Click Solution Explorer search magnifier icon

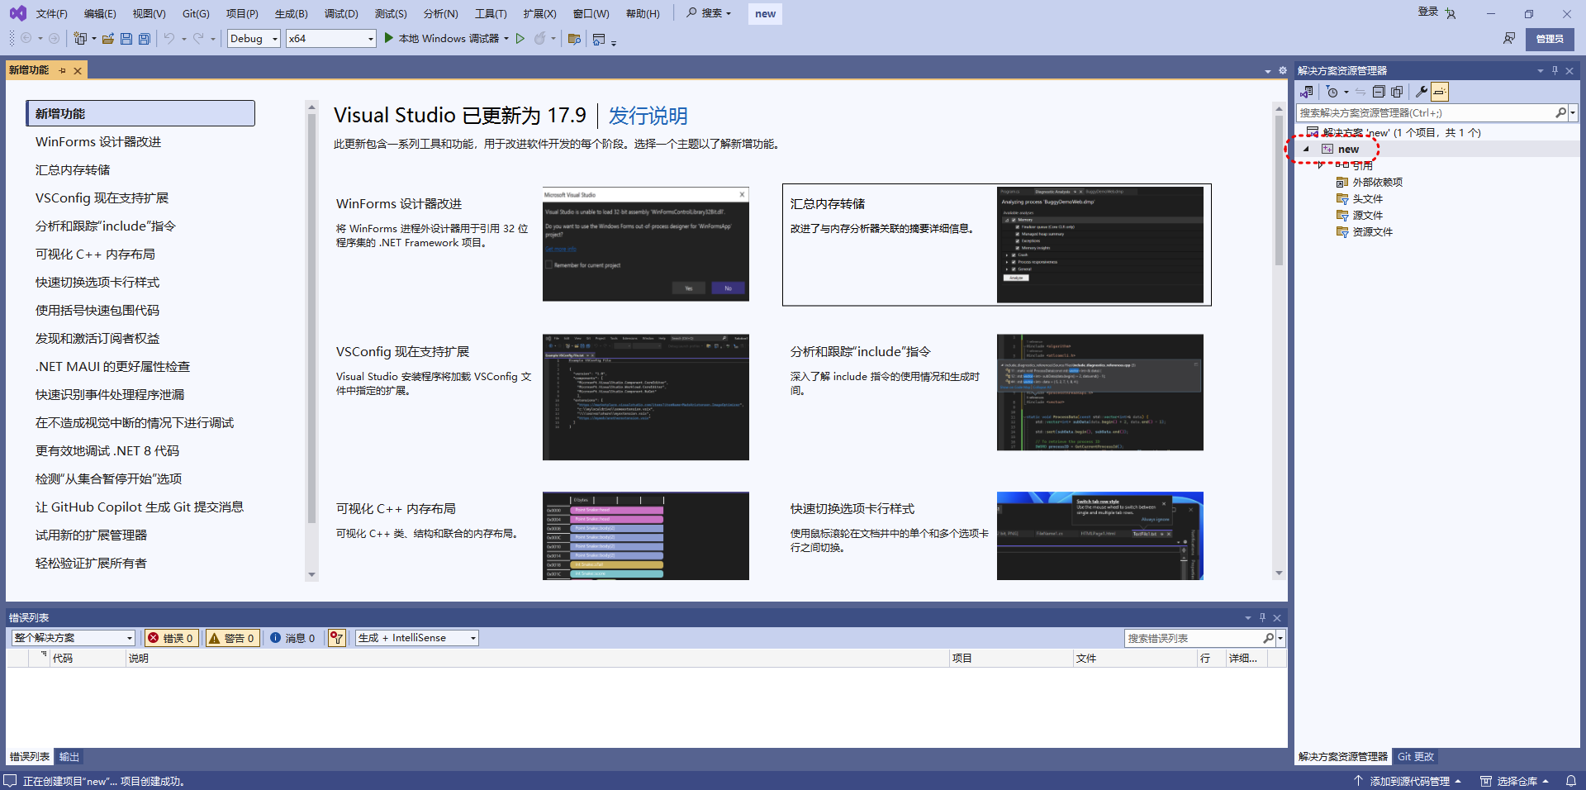pyautogui.click(x=1560, y=113)
